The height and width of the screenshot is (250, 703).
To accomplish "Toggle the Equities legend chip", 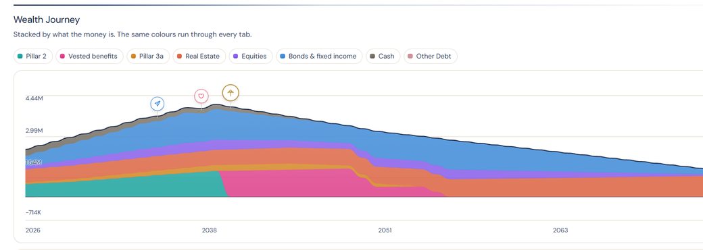I will (250, 57).
